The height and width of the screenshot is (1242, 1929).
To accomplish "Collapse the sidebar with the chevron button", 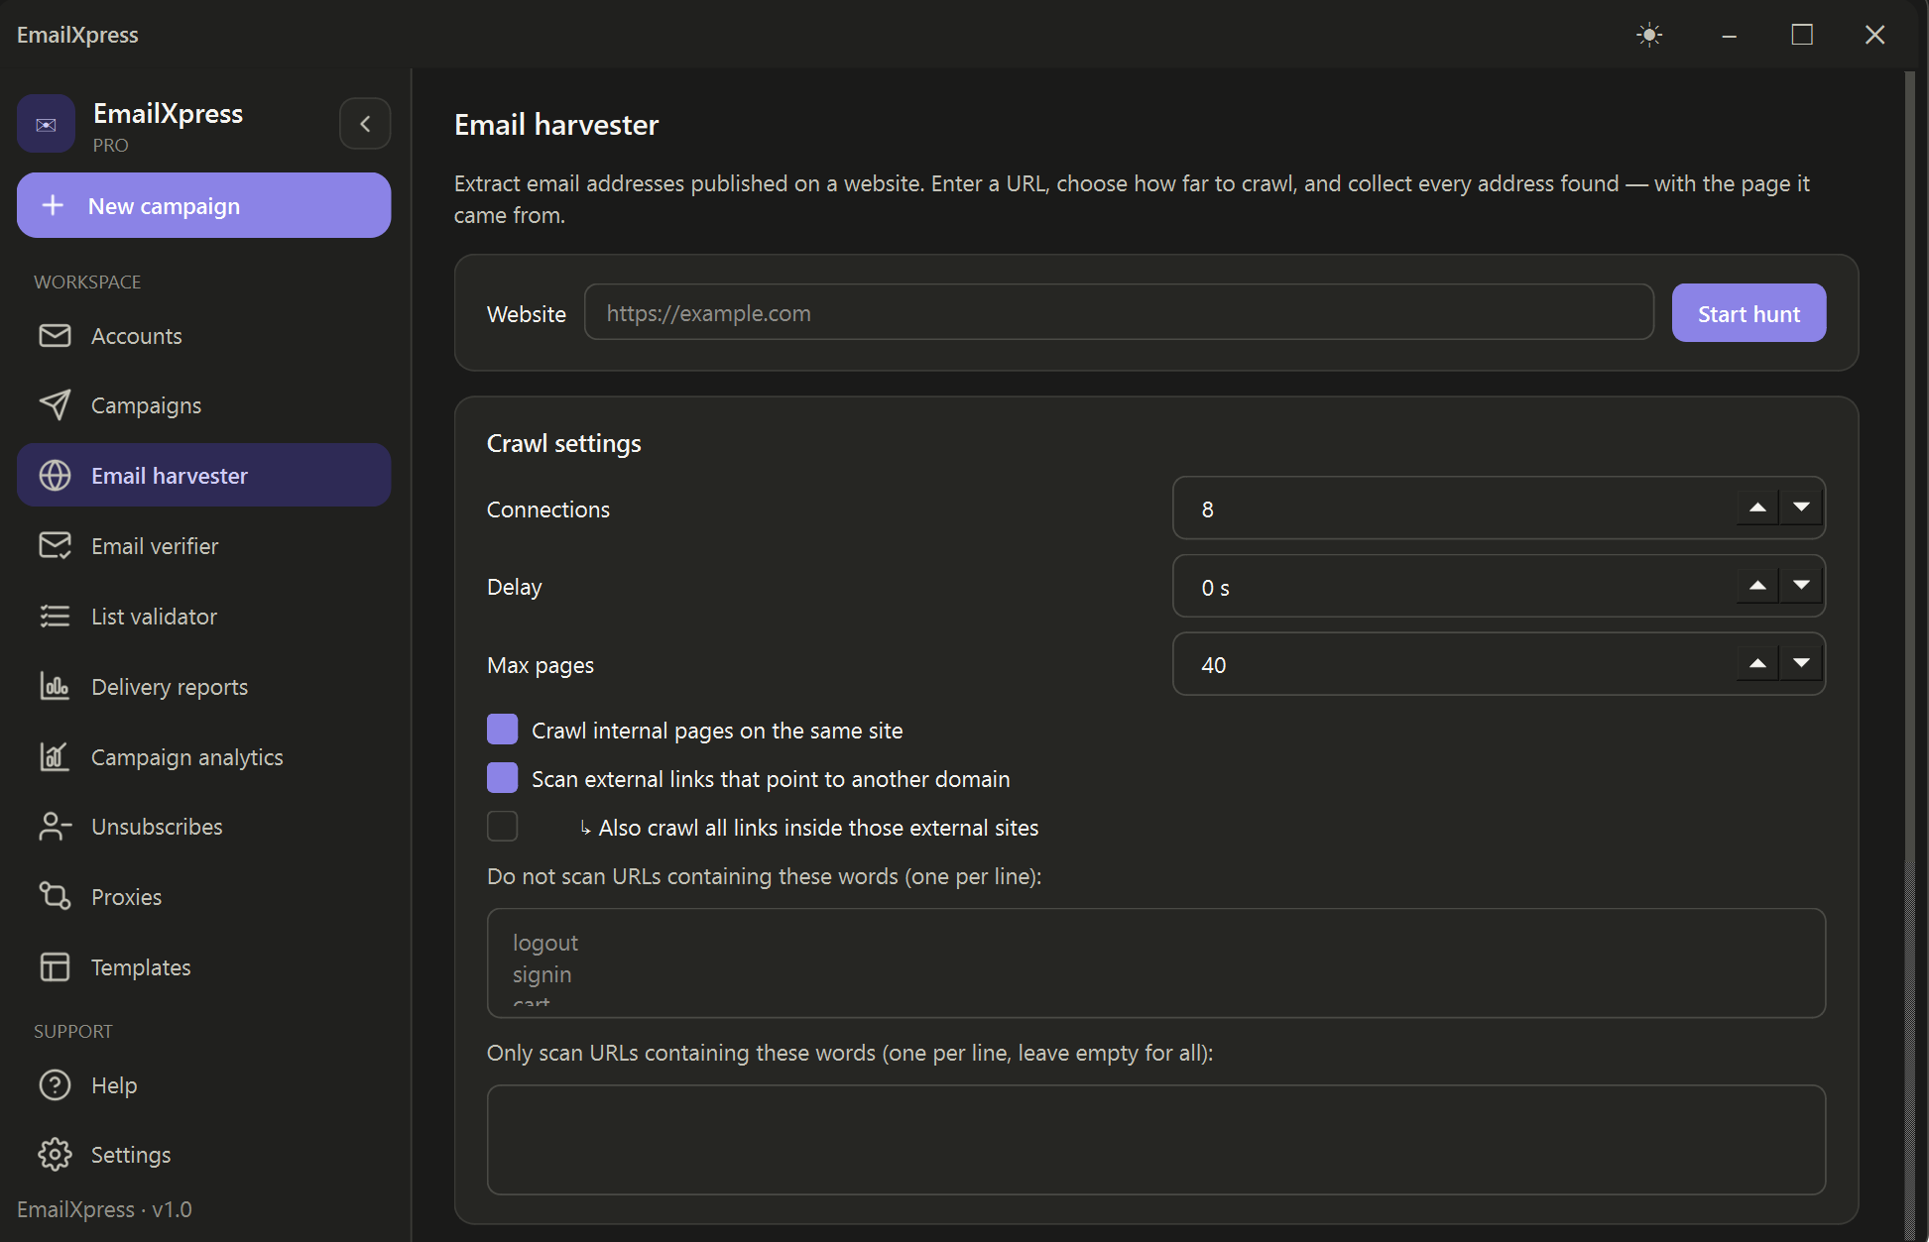I will pyautogui.click(x=365, y=124).
